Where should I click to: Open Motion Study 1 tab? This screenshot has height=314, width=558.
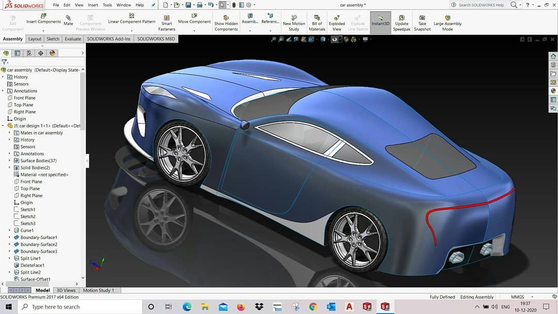(99, 290)
